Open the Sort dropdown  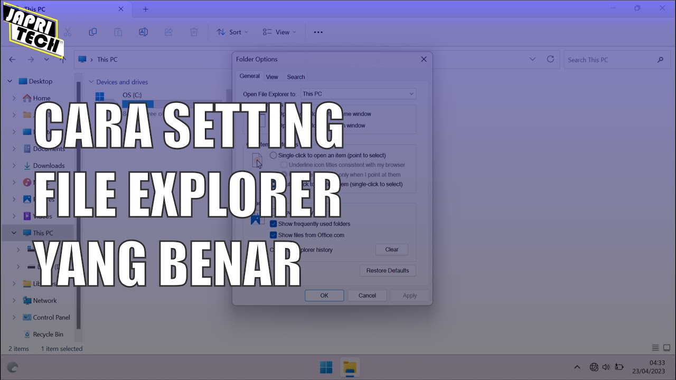pyautogui.click(x=233, y=32)
